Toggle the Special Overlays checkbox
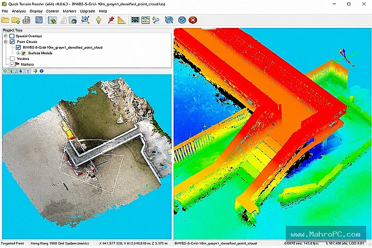The image size is (372, 248). pos(12,36)
